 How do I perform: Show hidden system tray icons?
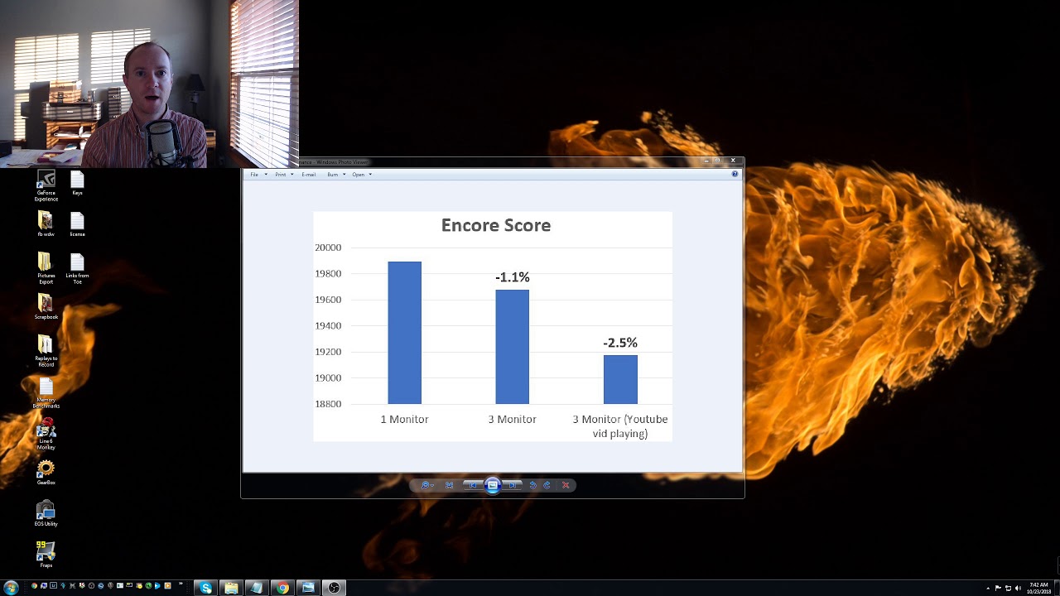[x=988, y=589]
